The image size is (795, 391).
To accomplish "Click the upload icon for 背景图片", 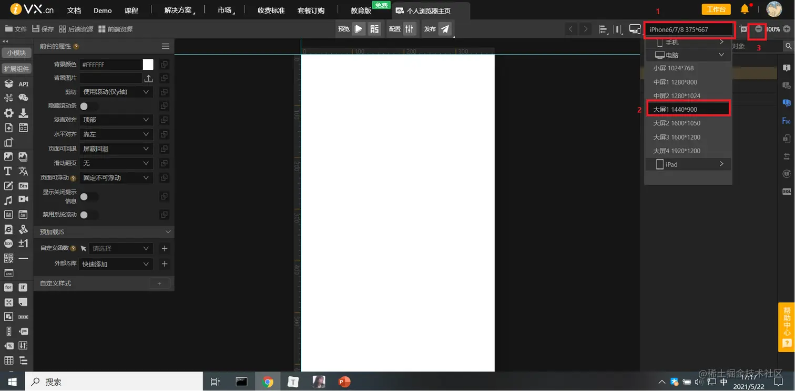I will (148, 78).
